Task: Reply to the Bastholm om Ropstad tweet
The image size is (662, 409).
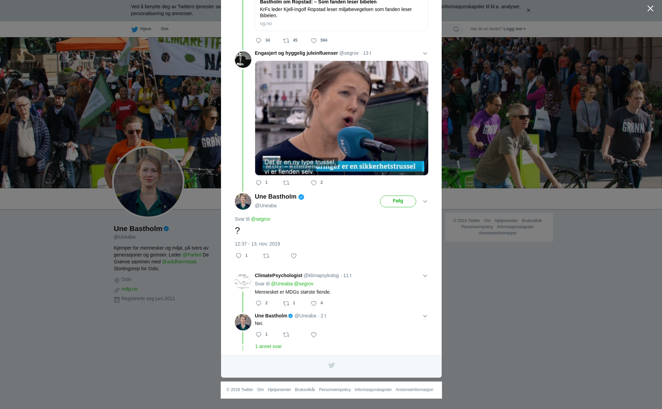Action: click(259, 41)
